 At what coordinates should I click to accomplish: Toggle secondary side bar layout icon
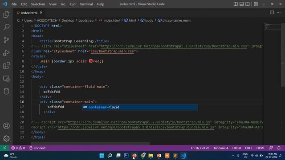pos(248,4)
